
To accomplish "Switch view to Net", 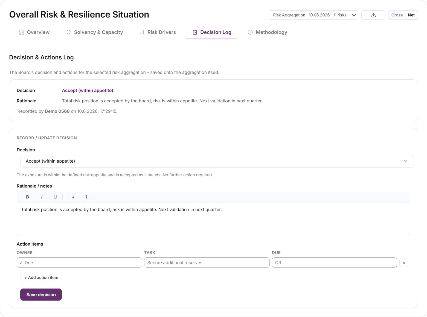I will [x=411, y=15].
